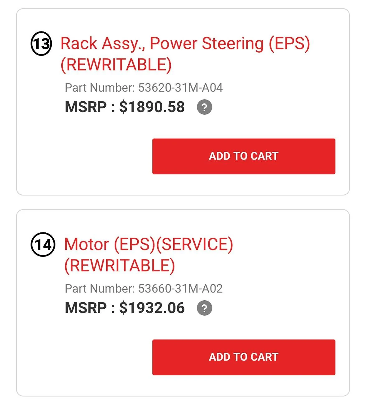Click the circled number 13 badge
This screenshot has height=405, width=366.
coord(41,44)
